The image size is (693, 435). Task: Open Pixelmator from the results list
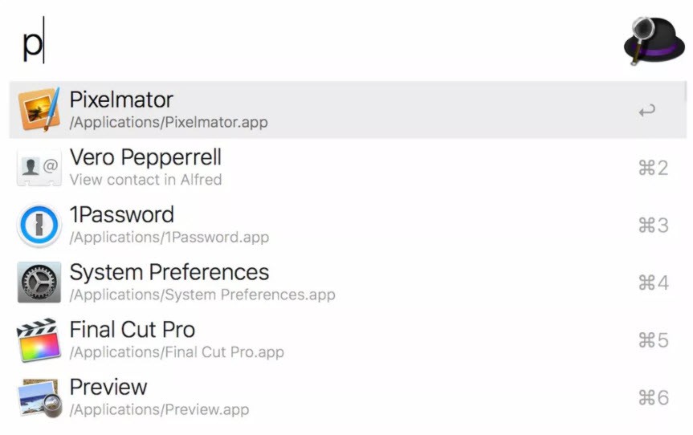348,109
